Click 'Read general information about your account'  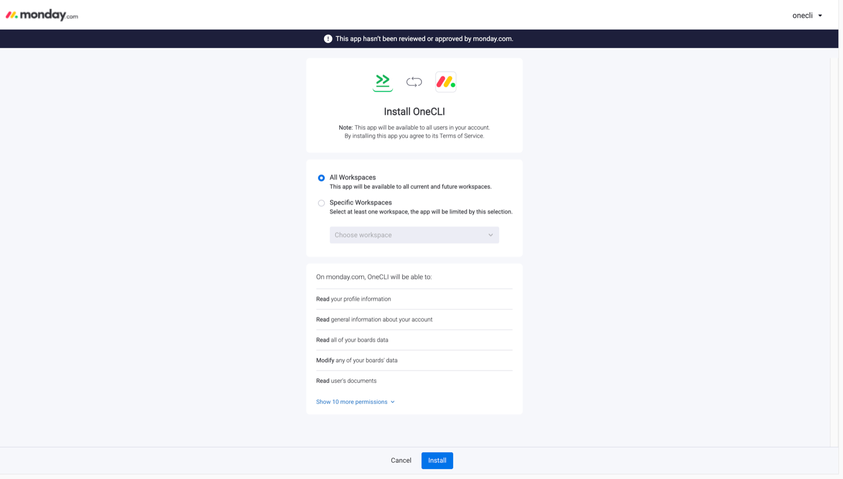374,320
